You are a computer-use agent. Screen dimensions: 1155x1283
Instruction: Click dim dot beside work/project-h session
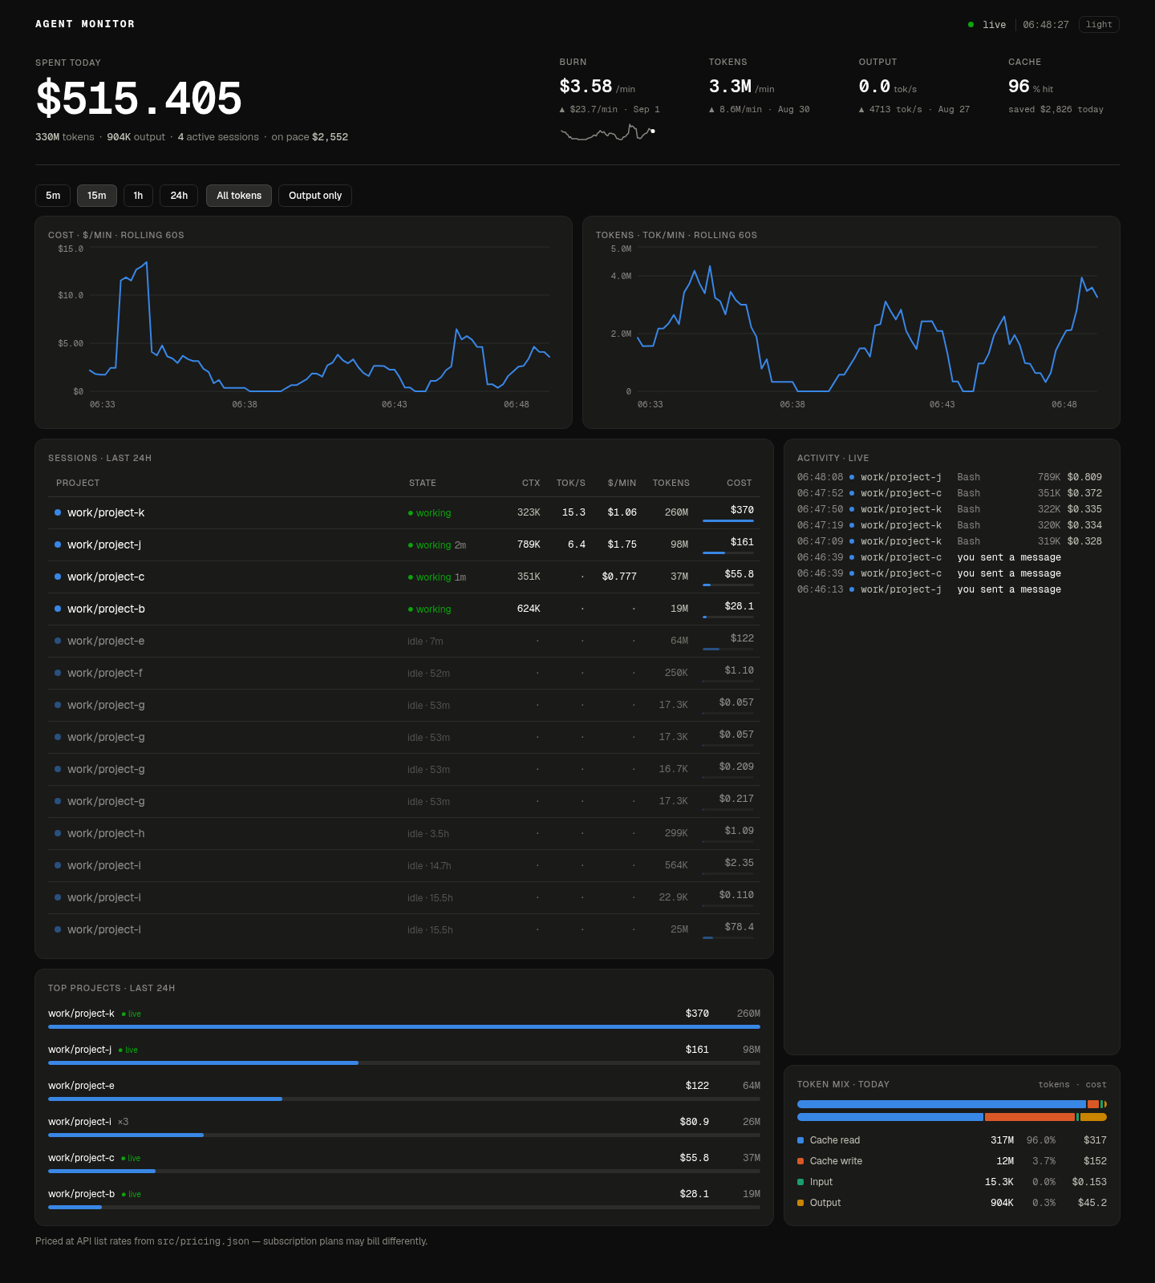(58, 833)
